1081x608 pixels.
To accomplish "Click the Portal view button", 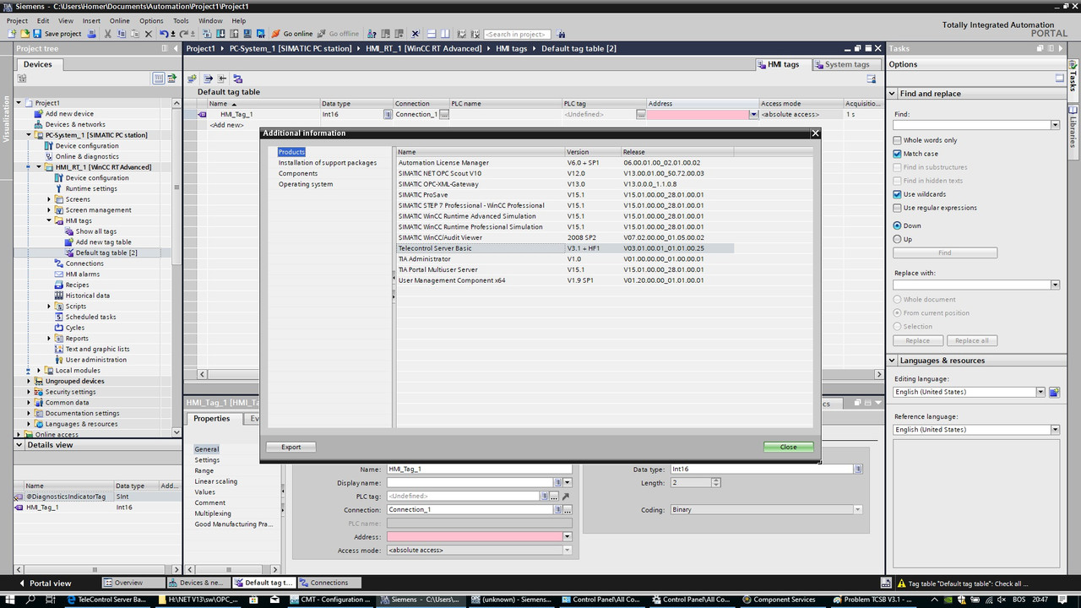I will [44, 583].
